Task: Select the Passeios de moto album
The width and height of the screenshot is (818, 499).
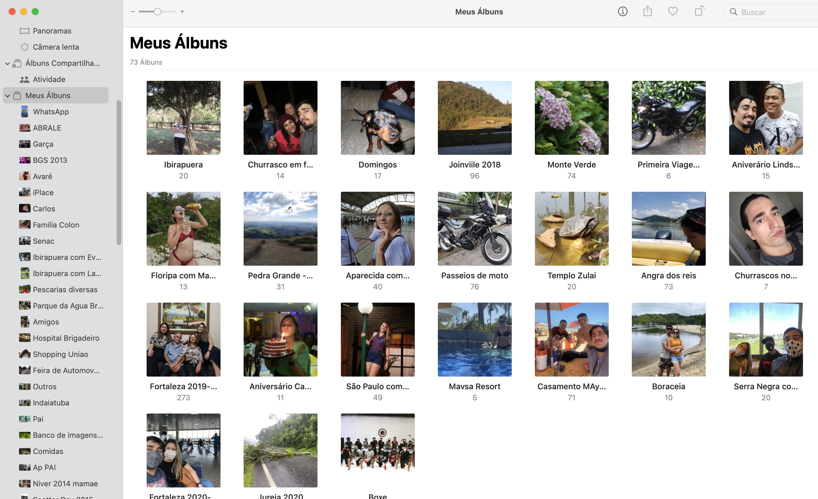Action: [x=475, y=229]
